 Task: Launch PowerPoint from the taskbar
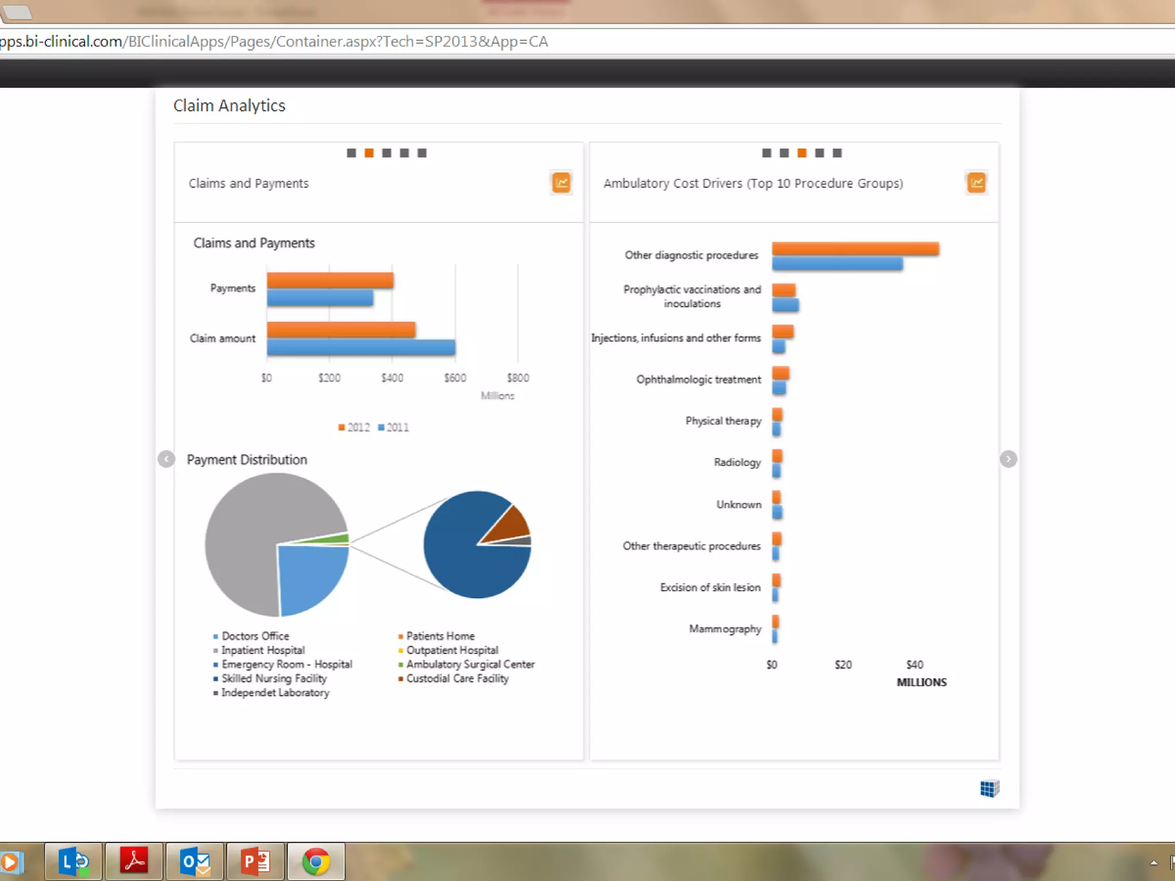pyautogui.click(x=255, y=861)
